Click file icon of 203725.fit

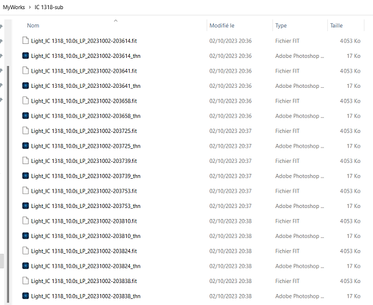point(26,131)
